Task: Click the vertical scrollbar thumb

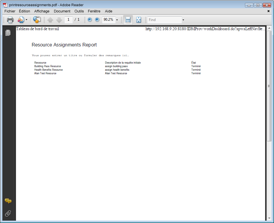Action: pyautogui.click(x=269, y=86)
